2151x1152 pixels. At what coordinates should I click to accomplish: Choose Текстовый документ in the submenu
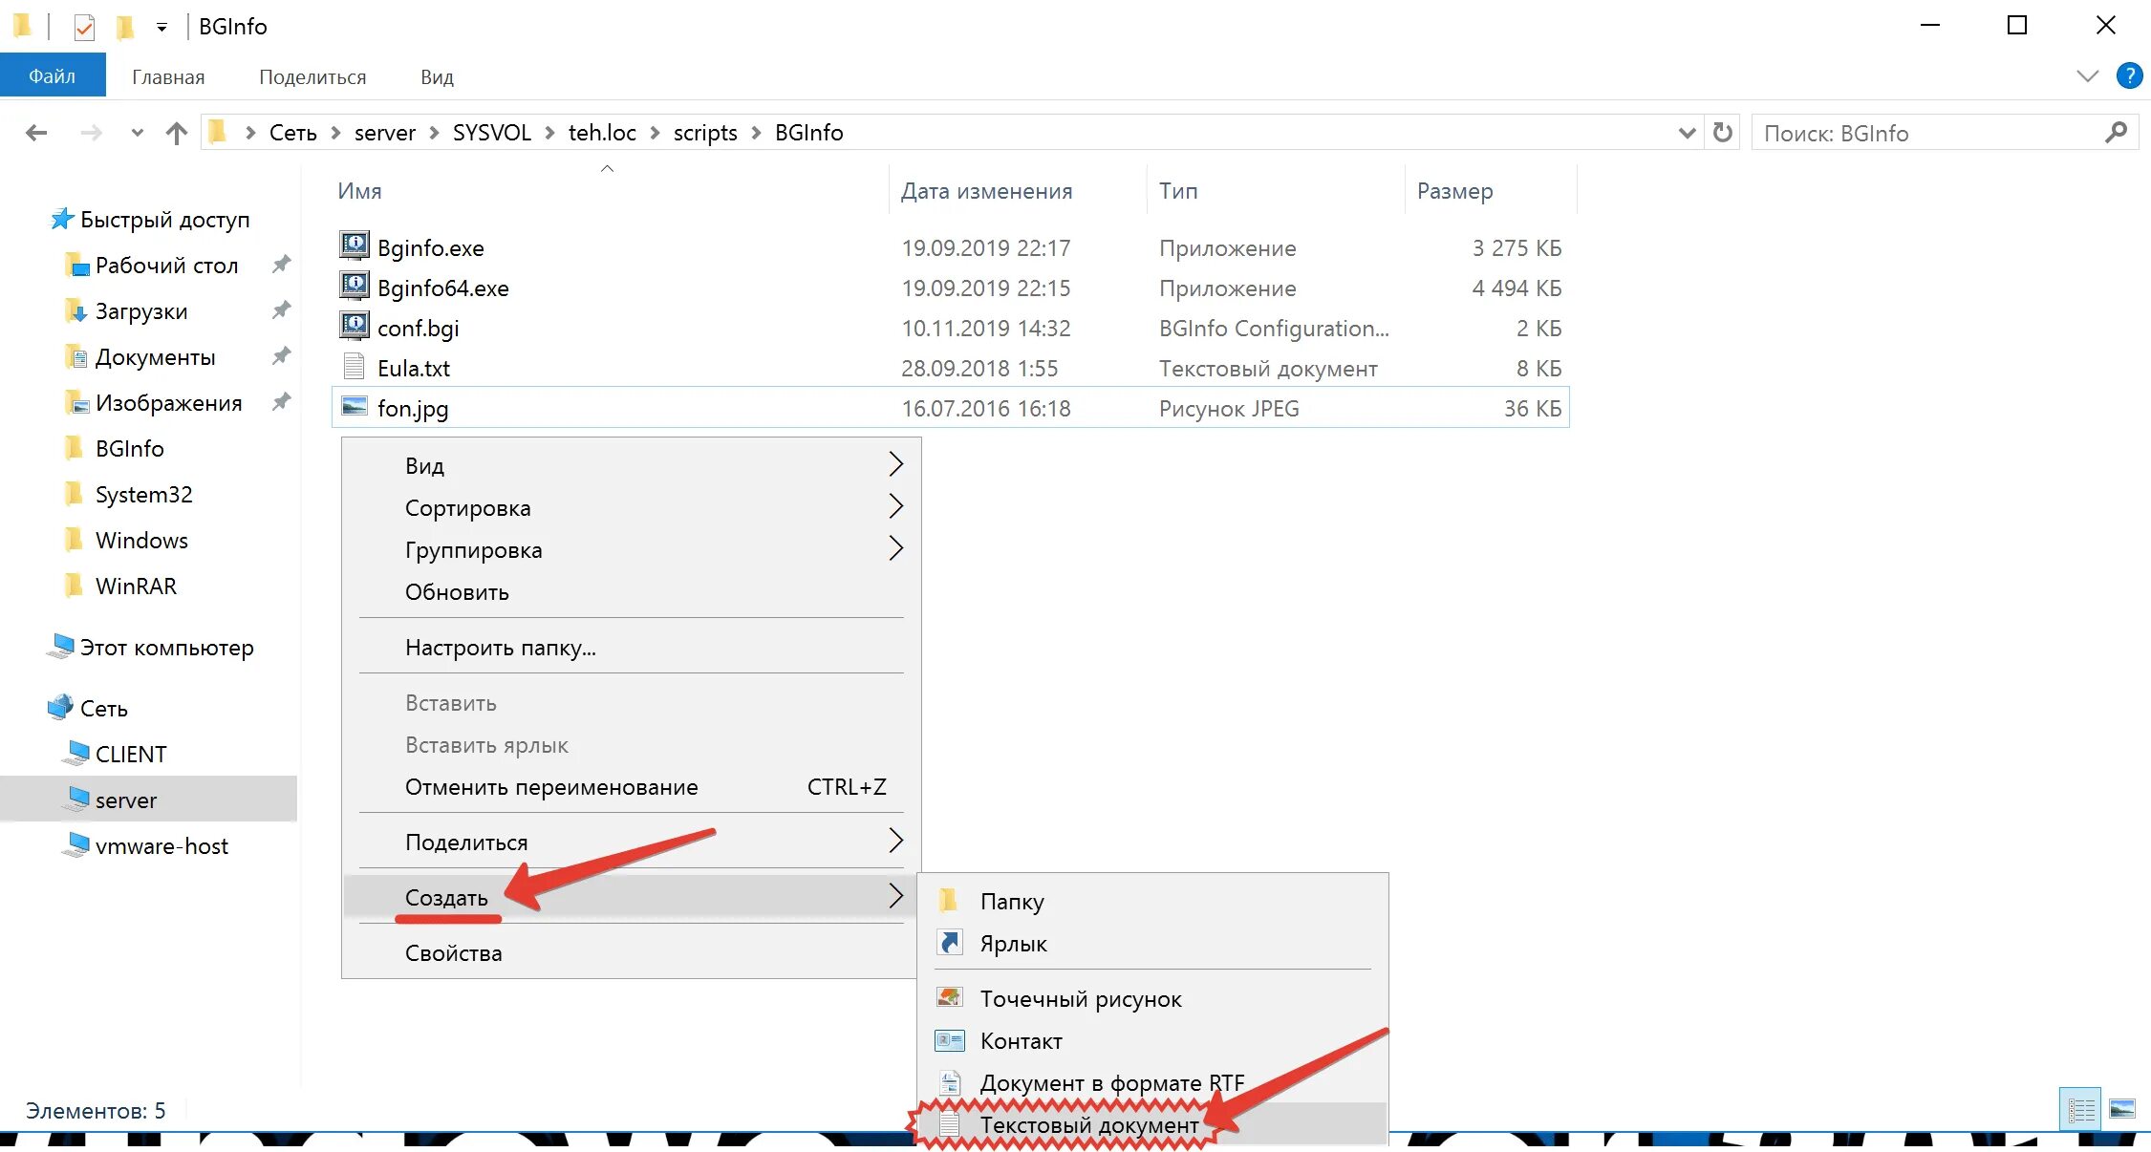[1088, 1124]
